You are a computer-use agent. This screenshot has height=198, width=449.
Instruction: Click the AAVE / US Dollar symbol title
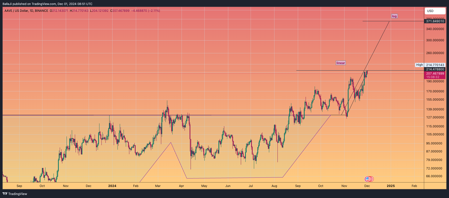click(x=26, y=11)
